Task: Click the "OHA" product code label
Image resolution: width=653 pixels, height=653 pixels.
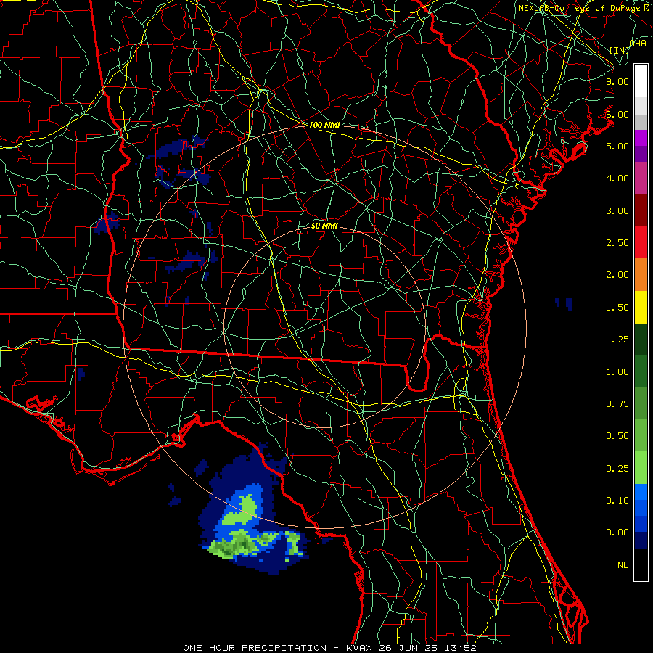Action: tap(638, 44)
